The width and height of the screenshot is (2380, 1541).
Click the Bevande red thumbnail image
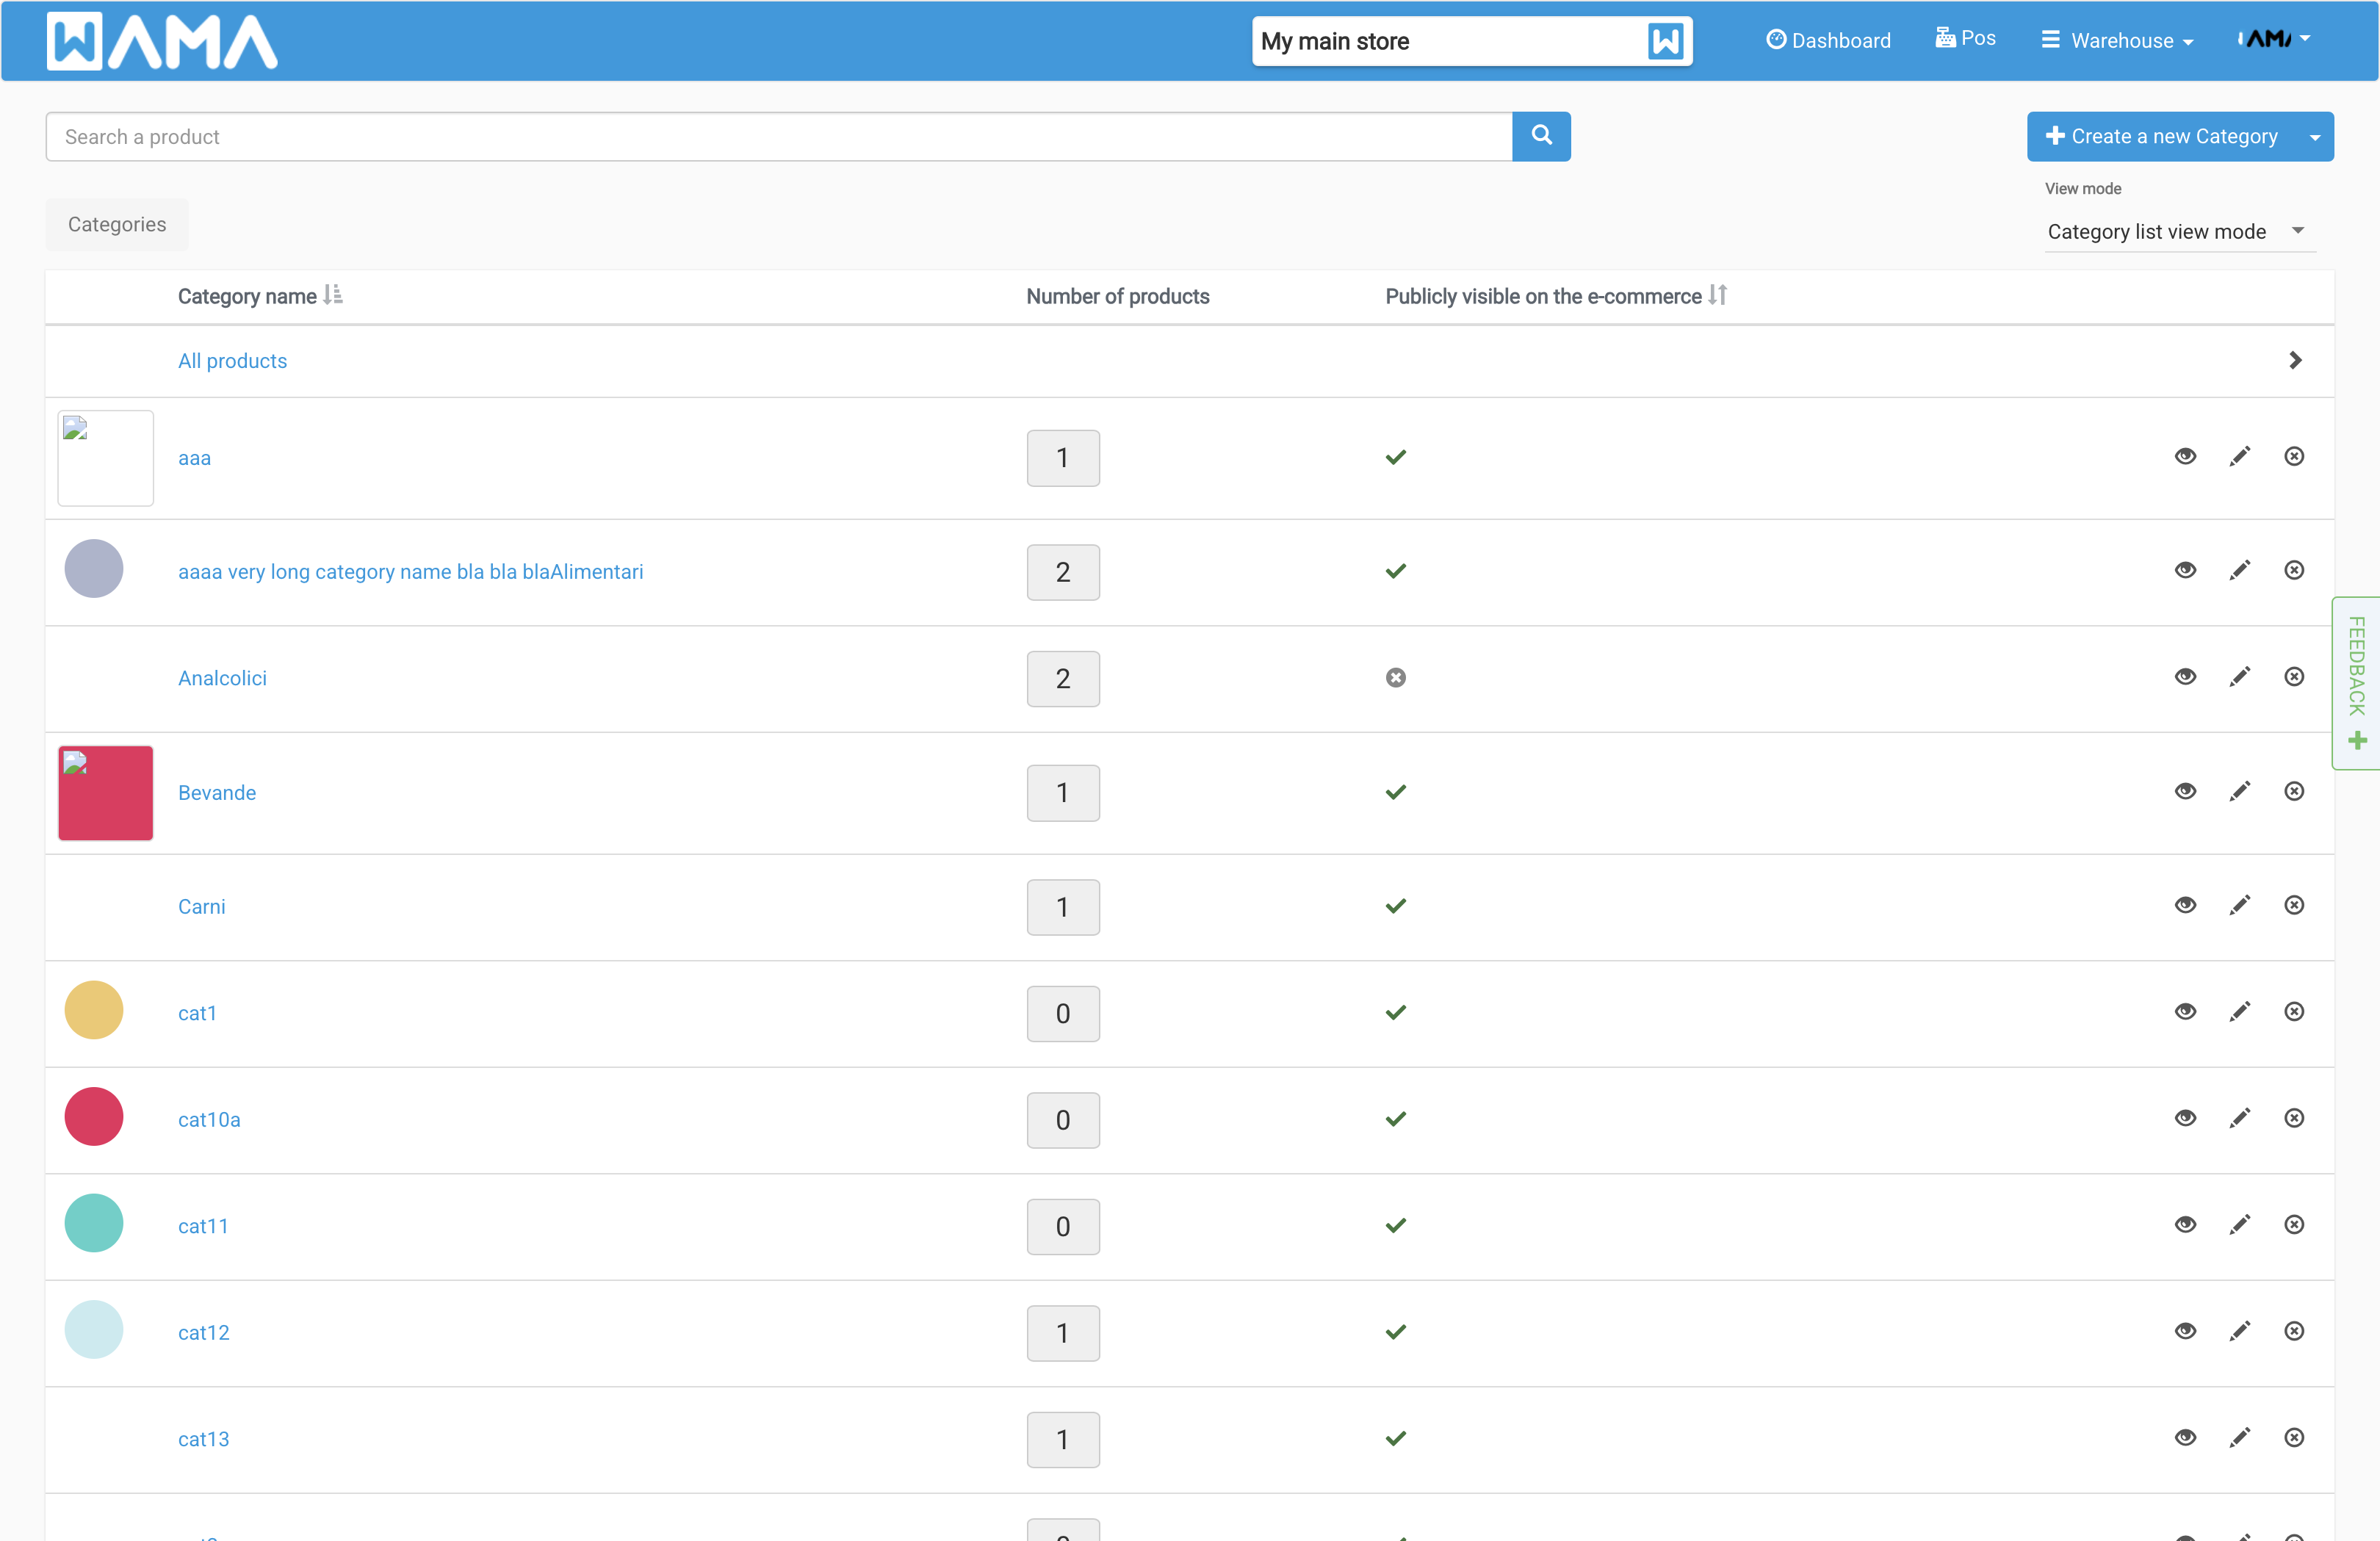(105, 793)
